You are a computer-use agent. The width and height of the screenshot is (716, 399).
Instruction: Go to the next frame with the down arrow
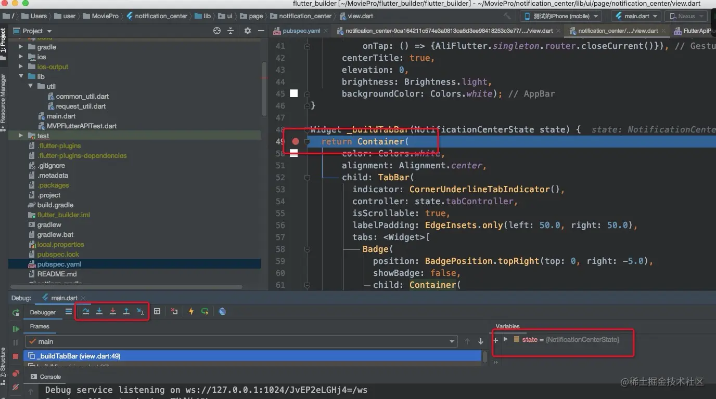[481, 341]
